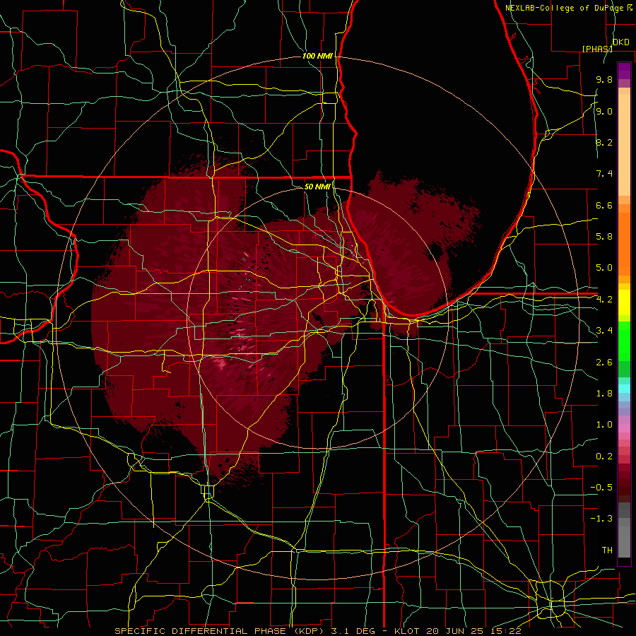Click the 8.2 value on the color scale
Screen dimensions: 636x636
click(x=604, y=142)
